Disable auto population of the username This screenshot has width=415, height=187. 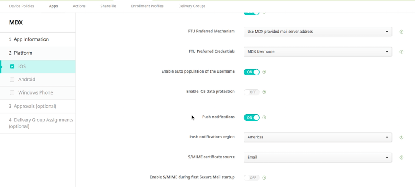tap(251, 72)
